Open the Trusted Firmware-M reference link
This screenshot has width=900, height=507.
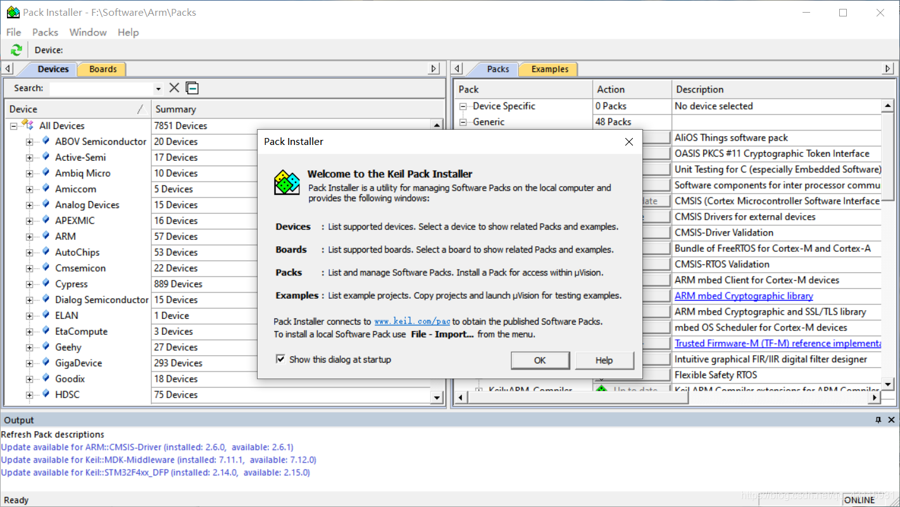(778, 343)
